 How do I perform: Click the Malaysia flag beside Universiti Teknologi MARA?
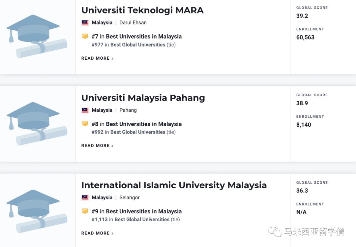pos(85,22)
